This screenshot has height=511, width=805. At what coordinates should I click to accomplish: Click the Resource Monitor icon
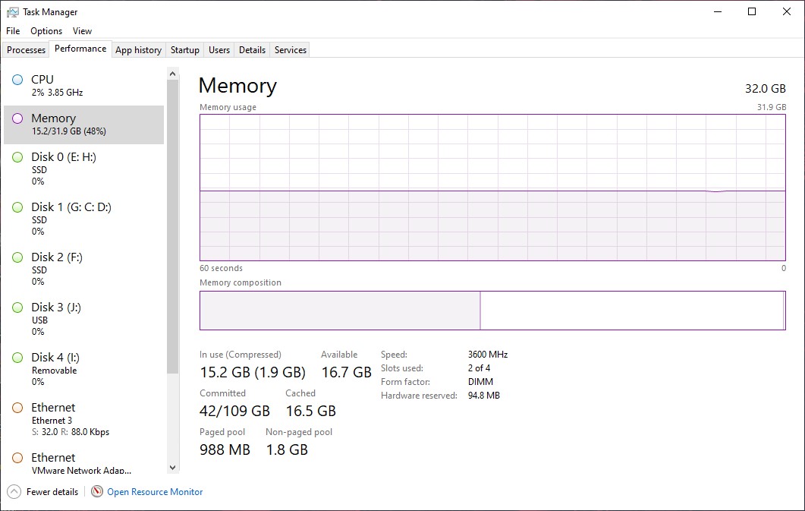[x=97, y=491]
